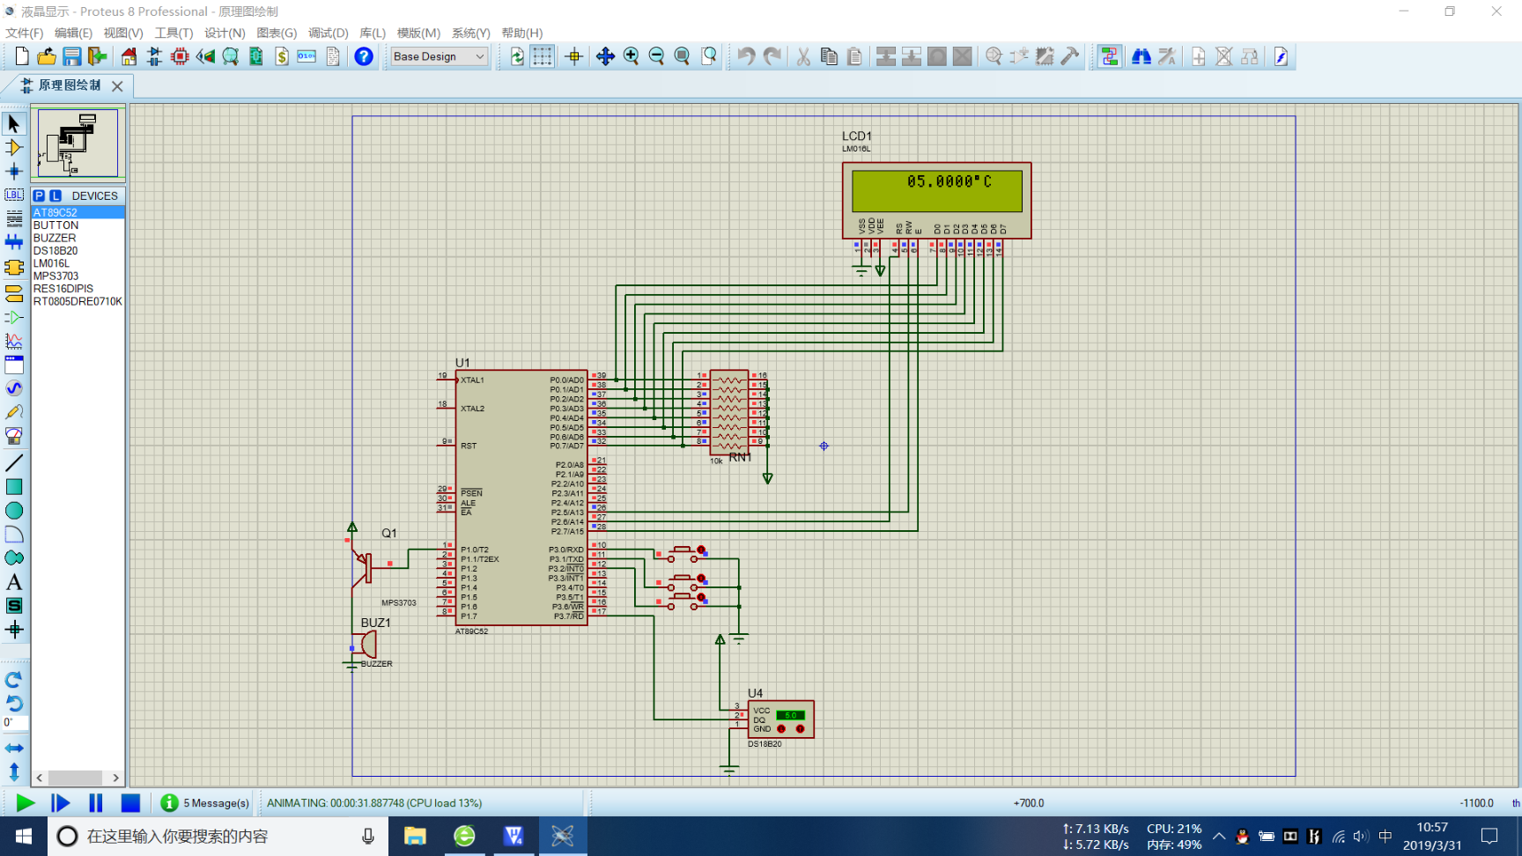Viewport: 1522px width, 856px height.
Task: Open the 调试(D) menu
Action: coord(328,33)
